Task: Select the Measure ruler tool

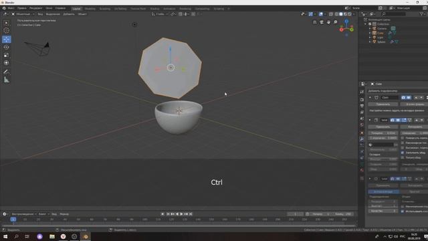Action: point(7,80)
